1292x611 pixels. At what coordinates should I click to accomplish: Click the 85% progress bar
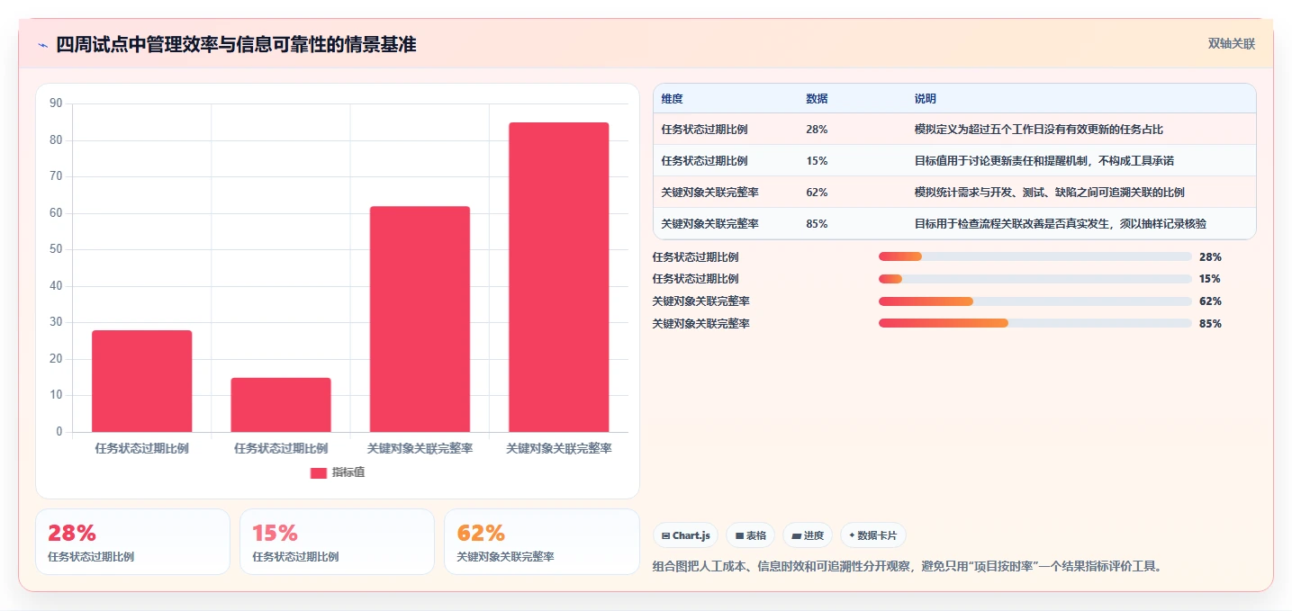pyautogui.click(x=1035, y=323)
